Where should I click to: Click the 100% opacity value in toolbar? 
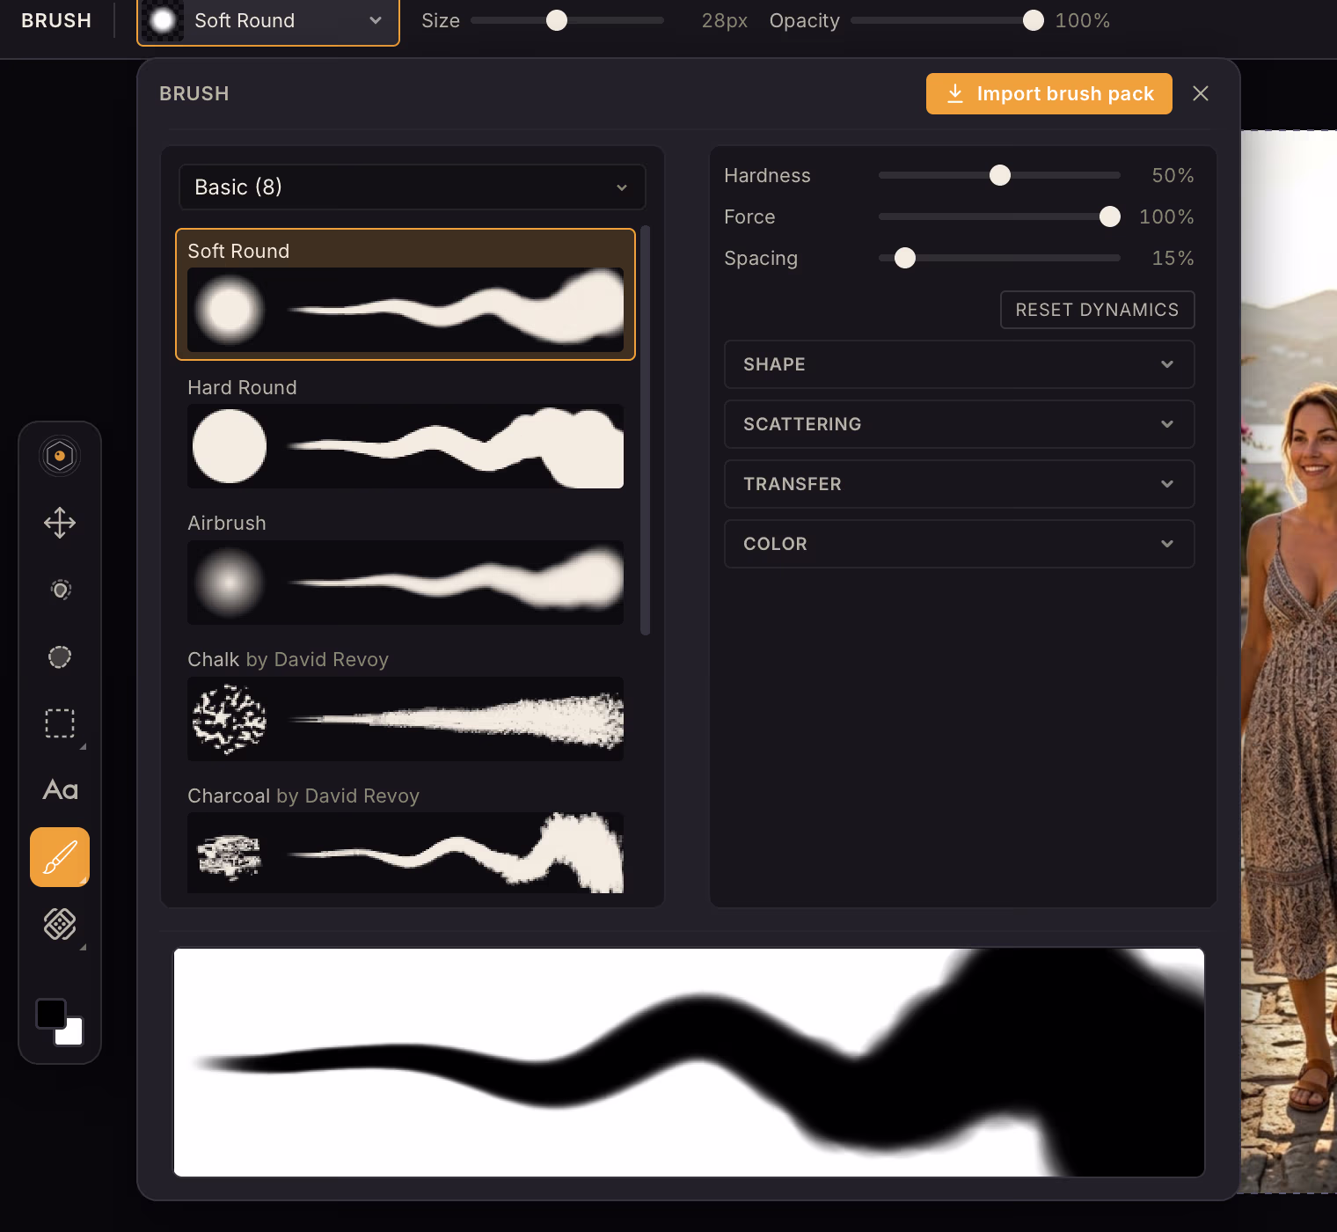tap(1083, 20)
